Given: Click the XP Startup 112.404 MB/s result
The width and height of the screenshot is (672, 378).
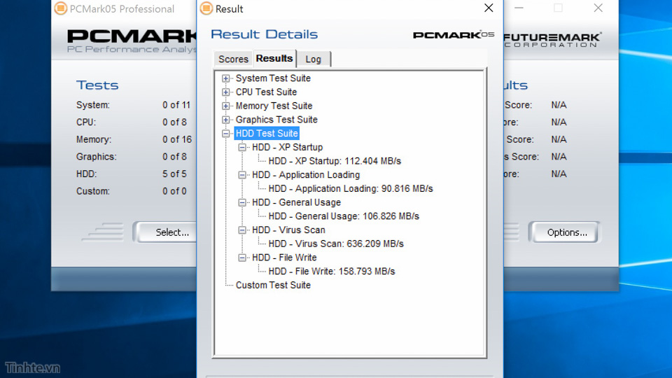Looking at the screenshot, I should (x=335, y=161).
